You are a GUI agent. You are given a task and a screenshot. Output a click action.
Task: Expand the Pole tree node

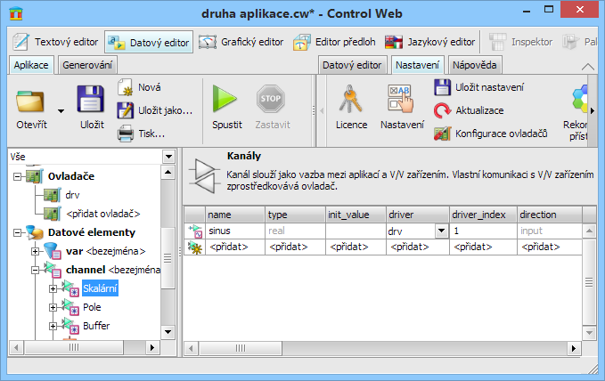point(53,307)
